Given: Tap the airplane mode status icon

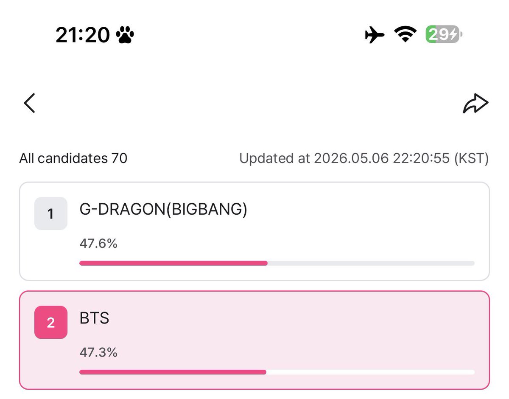Looking at the screenshot, I should pyautogui.click(x=375, y=35).
